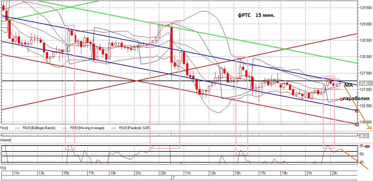
Task: Click the 126 000 price axis label
Action: [x=365, y=122]
